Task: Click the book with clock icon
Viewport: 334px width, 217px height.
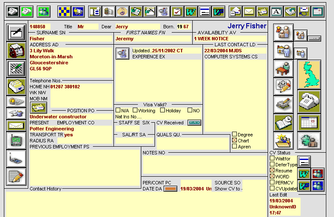Action: tap(283, 123)
